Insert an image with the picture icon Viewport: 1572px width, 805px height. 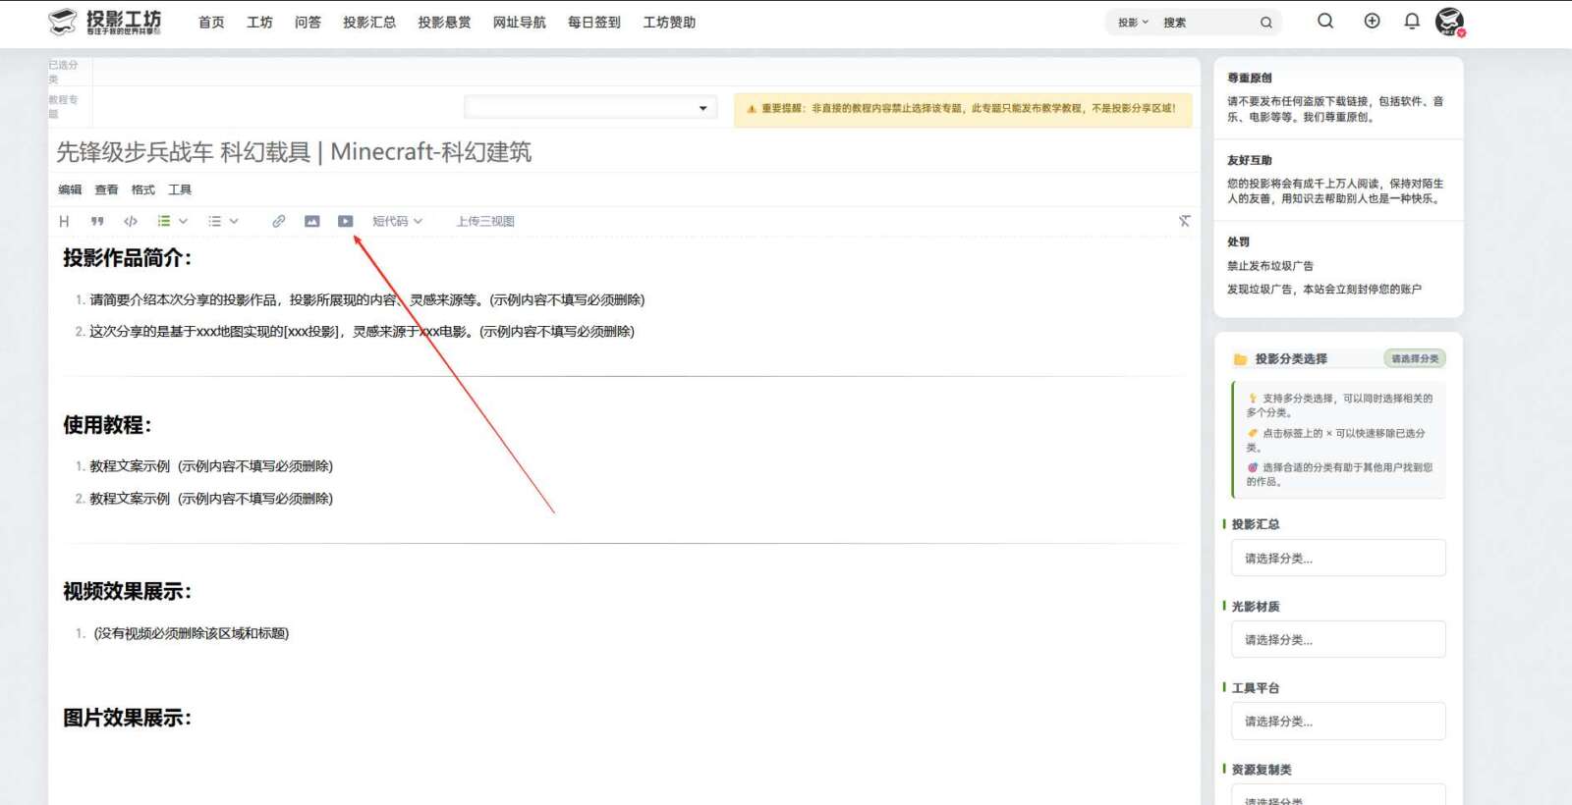(311, 221)
